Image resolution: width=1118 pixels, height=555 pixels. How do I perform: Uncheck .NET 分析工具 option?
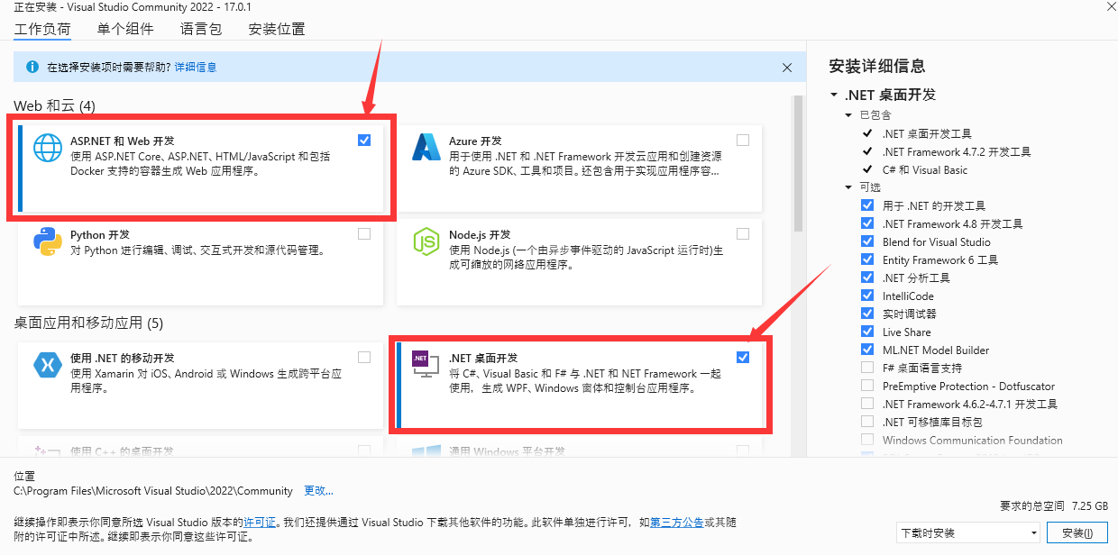867,277
